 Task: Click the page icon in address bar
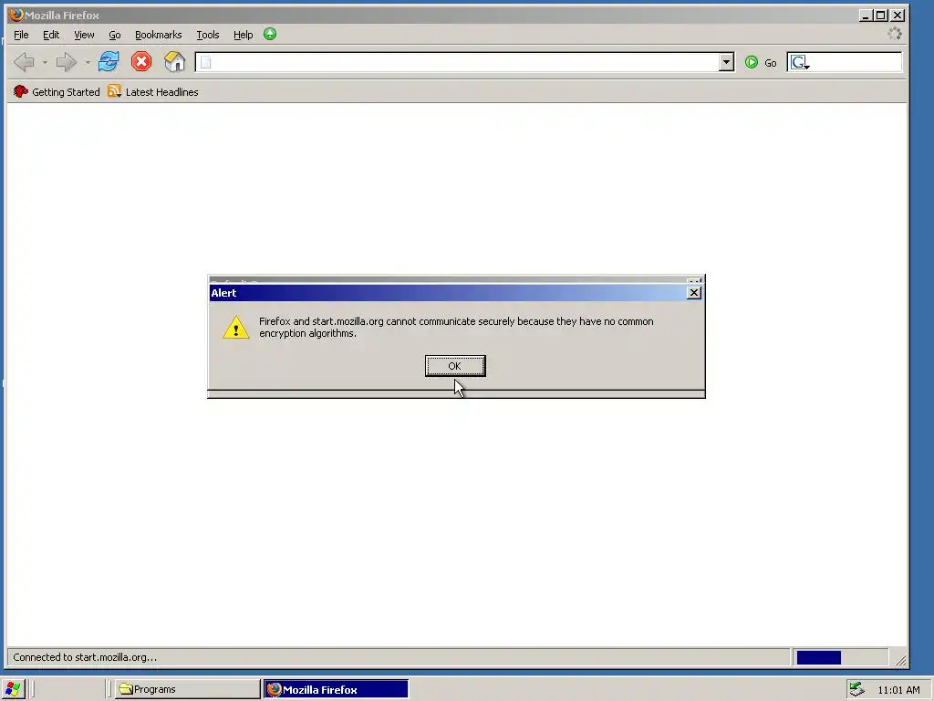205,62
